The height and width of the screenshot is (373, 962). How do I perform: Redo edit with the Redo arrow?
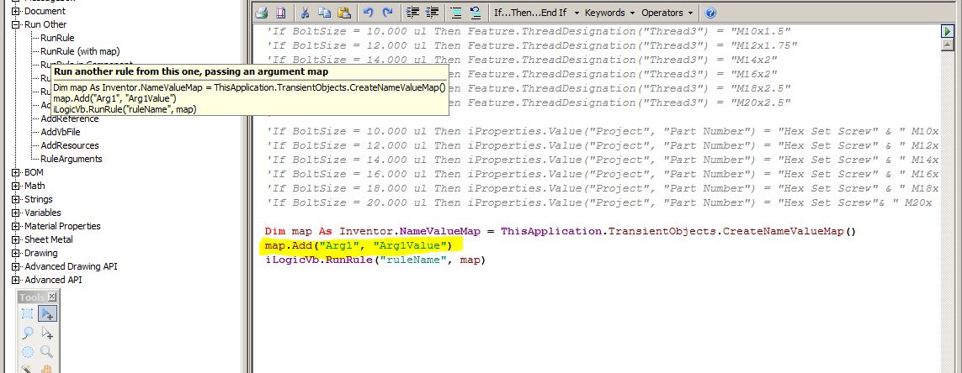387,13
